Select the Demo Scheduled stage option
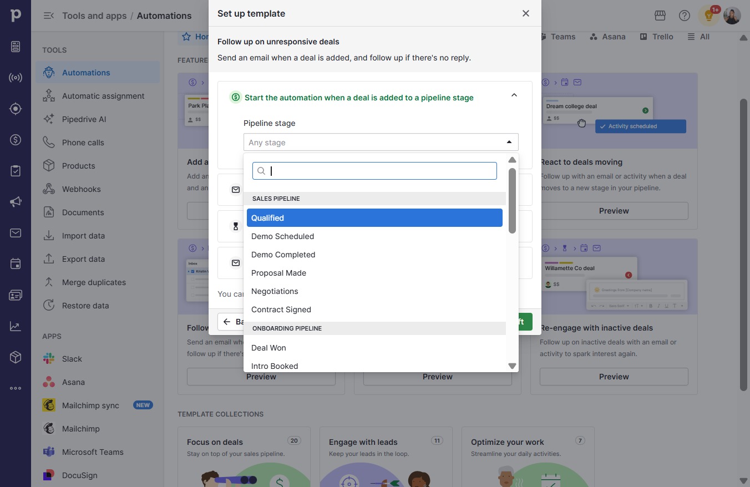Screen dimensions: 750x487 click(x=374, y=236)
